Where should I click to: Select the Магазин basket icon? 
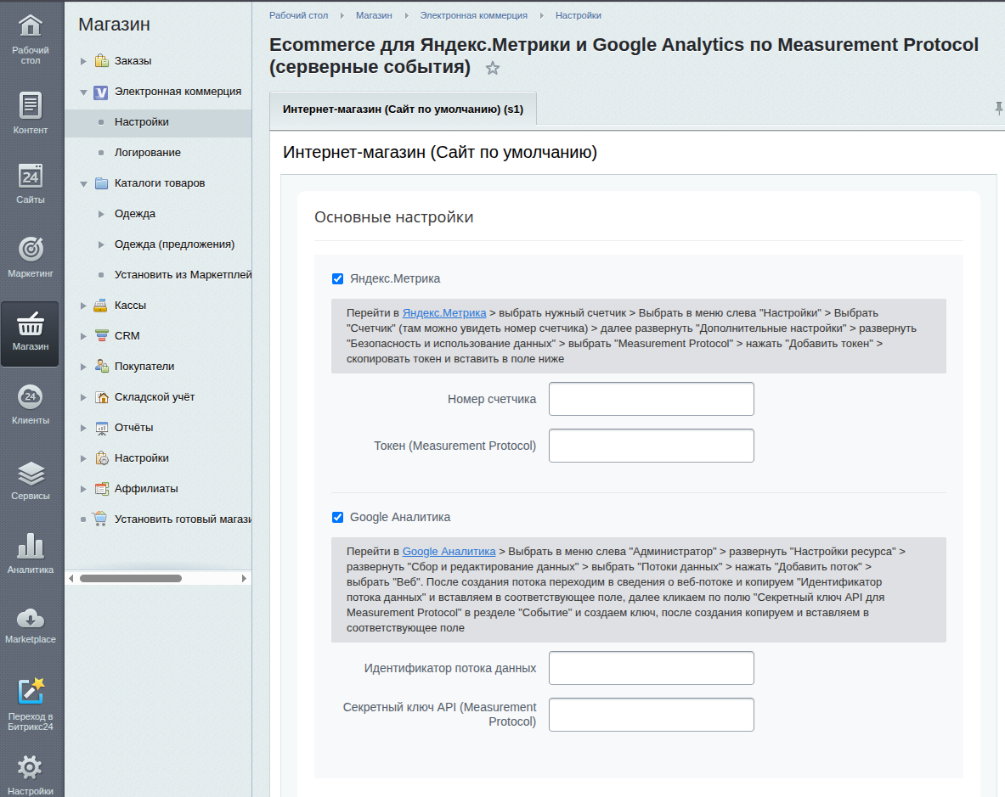(x=30, y=323)
